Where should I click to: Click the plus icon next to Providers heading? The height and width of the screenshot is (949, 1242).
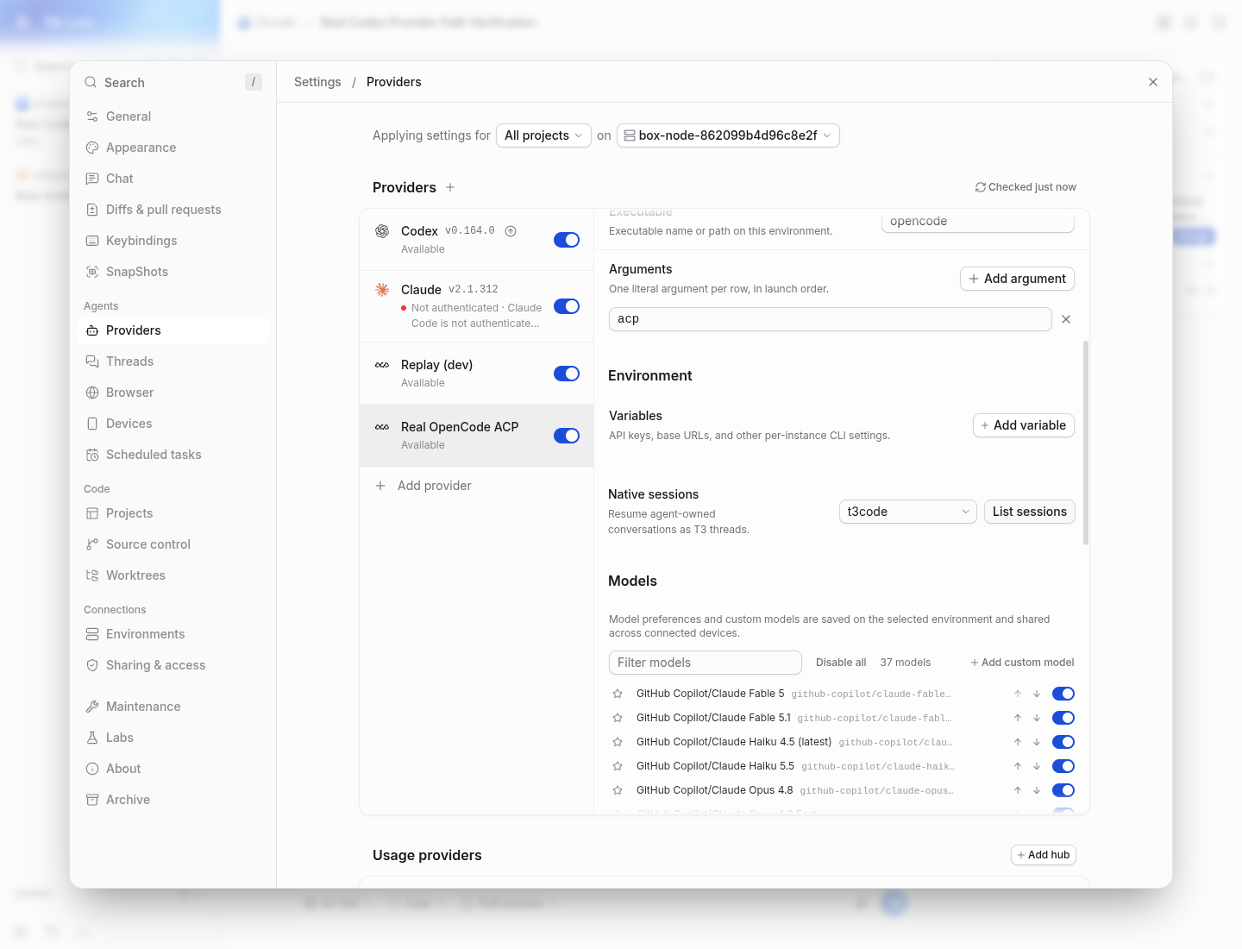tap(450, 187)
